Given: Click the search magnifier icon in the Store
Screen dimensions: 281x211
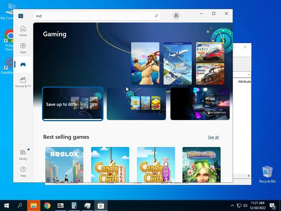Looking at the screenshot, I should click(156, 16).
